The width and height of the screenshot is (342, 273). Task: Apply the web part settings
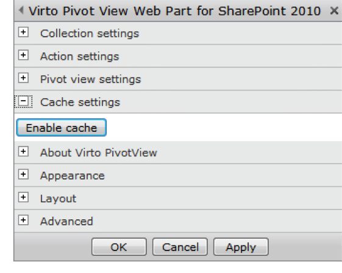tap(241, 247)
